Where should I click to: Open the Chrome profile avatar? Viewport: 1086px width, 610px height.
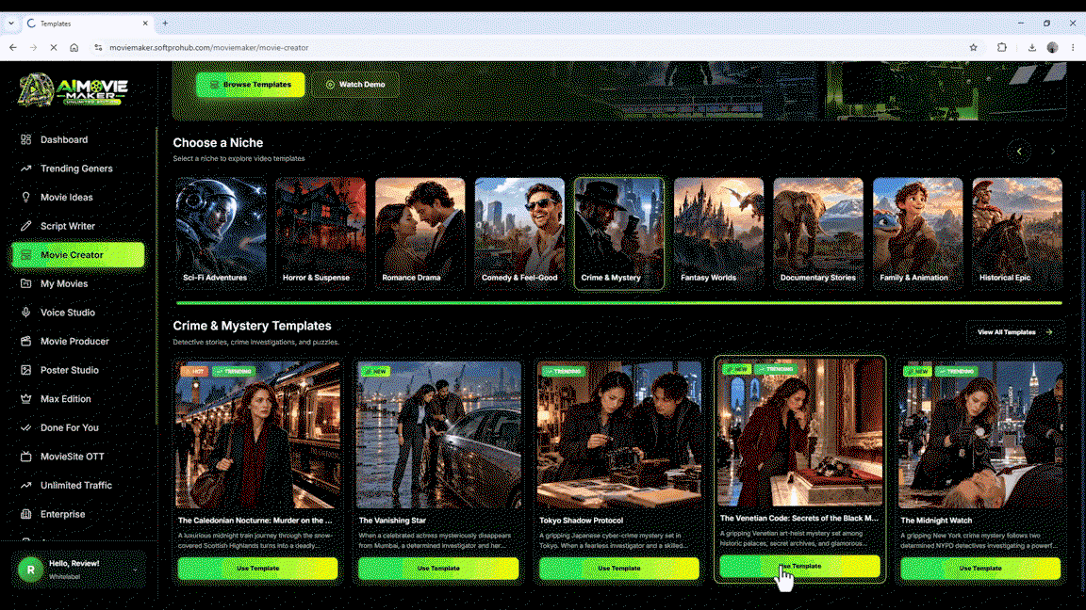click(1053, 48)
